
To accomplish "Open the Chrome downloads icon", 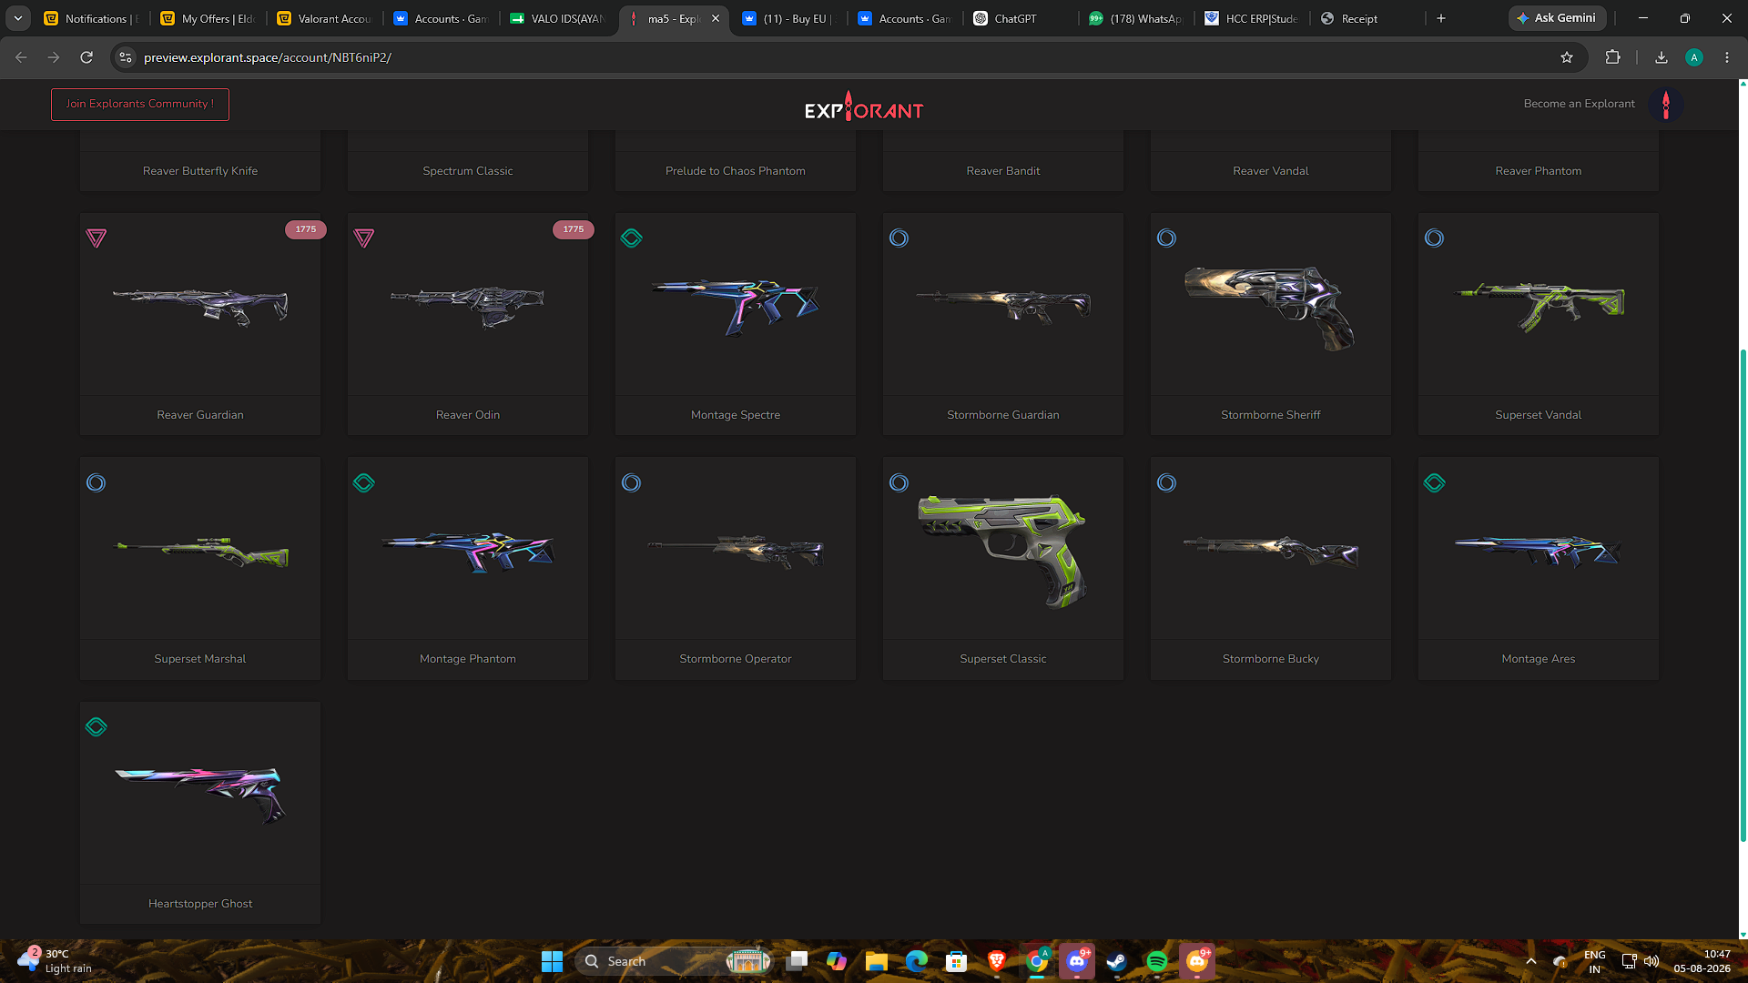I will [1662, 57].
